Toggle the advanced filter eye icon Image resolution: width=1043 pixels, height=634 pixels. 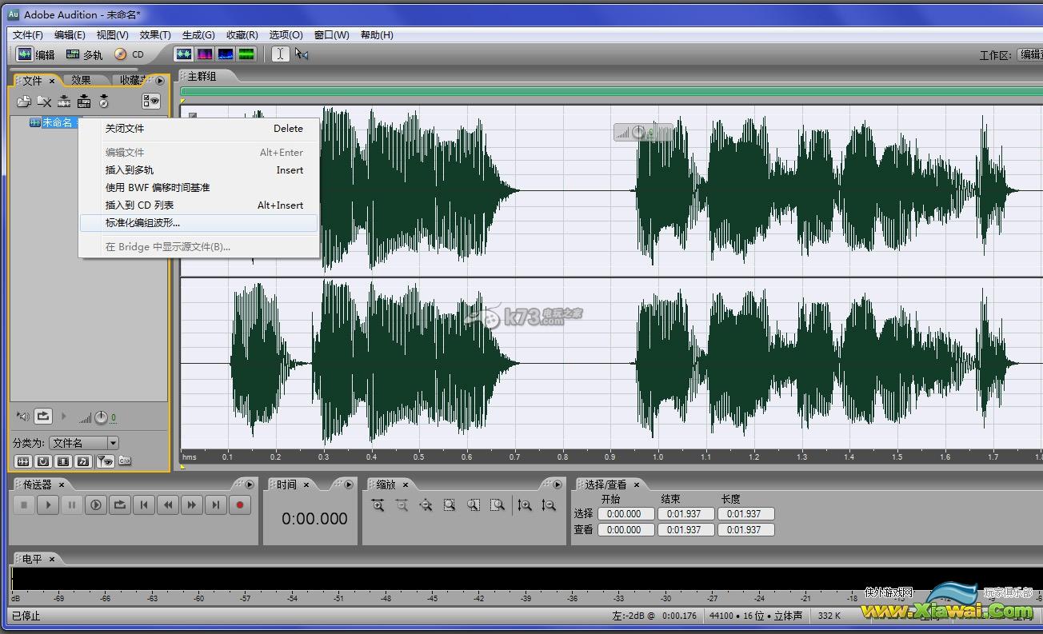pos(105,461)
